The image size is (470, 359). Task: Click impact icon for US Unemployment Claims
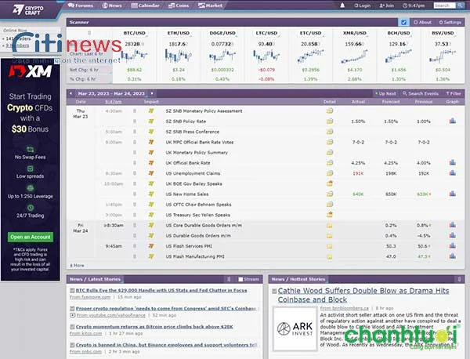pyautogui.click(x=151, y=173)
